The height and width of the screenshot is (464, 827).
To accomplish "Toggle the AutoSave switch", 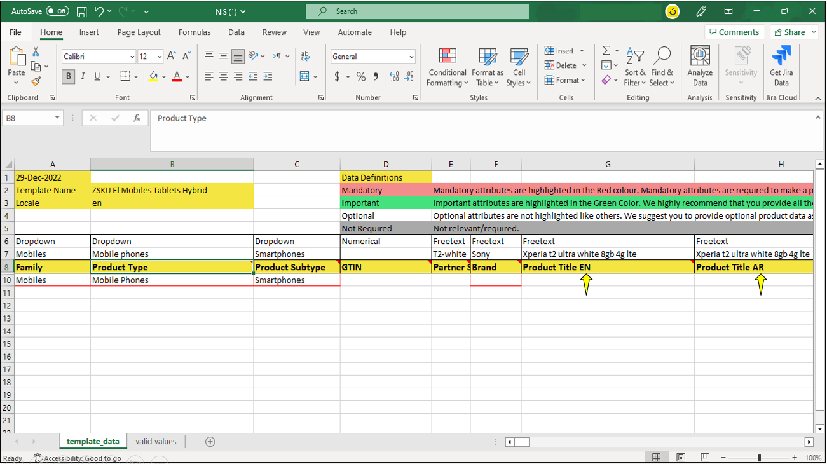I will click(x=58, y=11).
